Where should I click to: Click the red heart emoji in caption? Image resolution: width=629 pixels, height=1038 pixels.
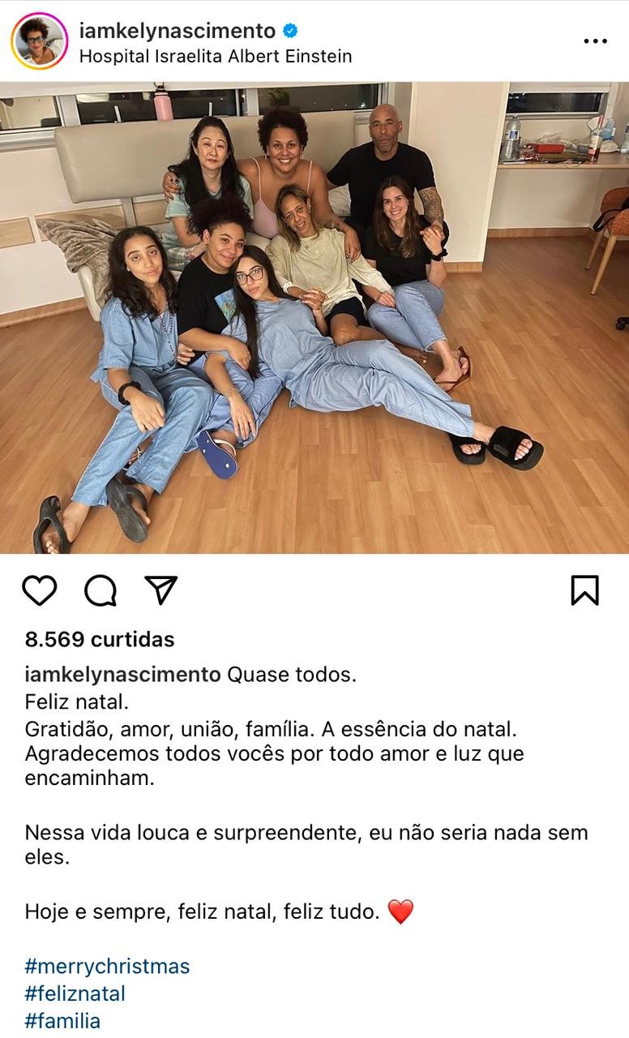[400, 912]
